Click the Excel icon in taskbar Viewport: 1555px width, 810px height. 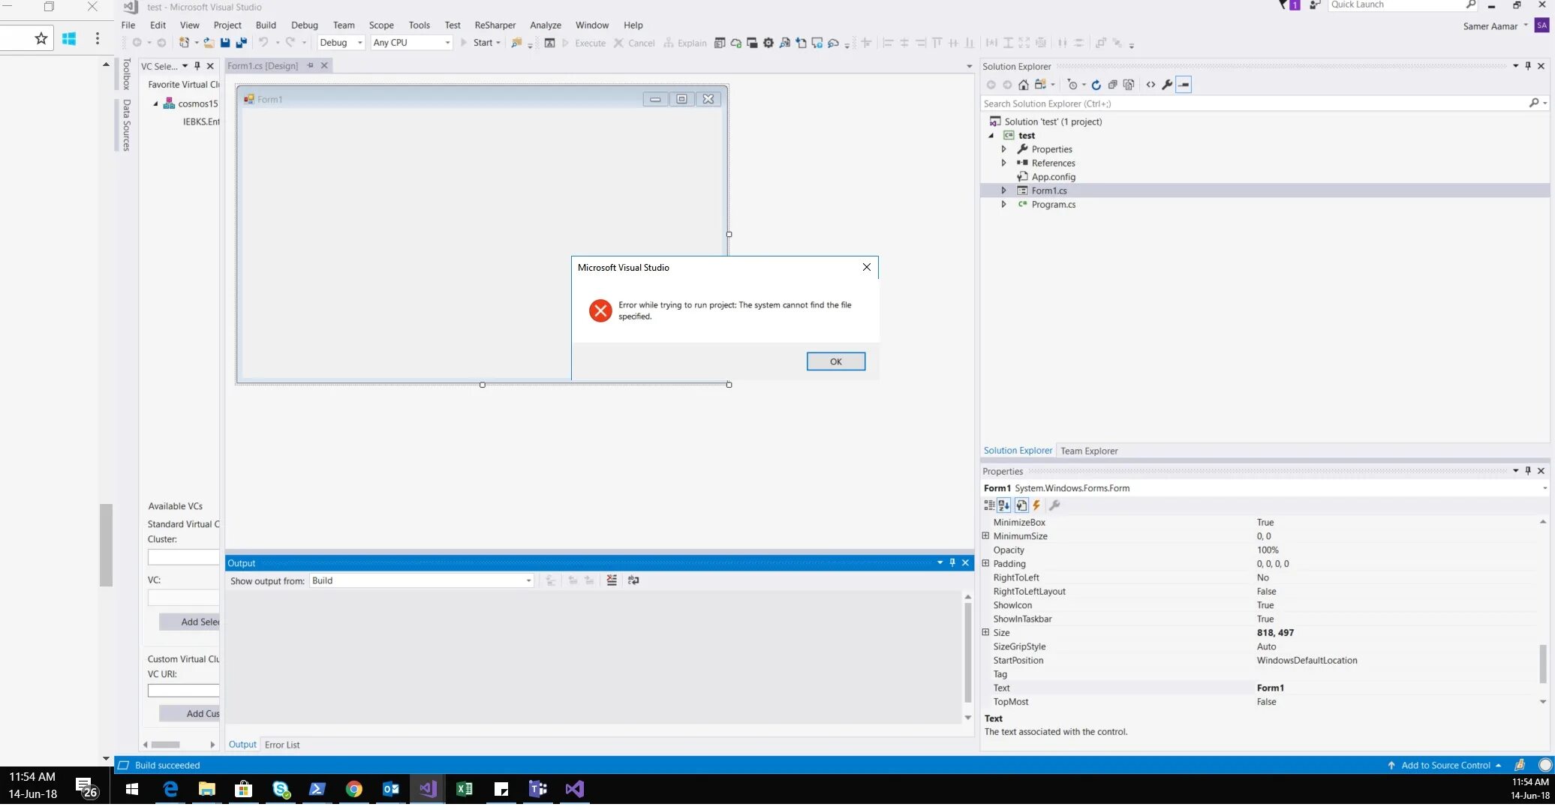point(465,789)
